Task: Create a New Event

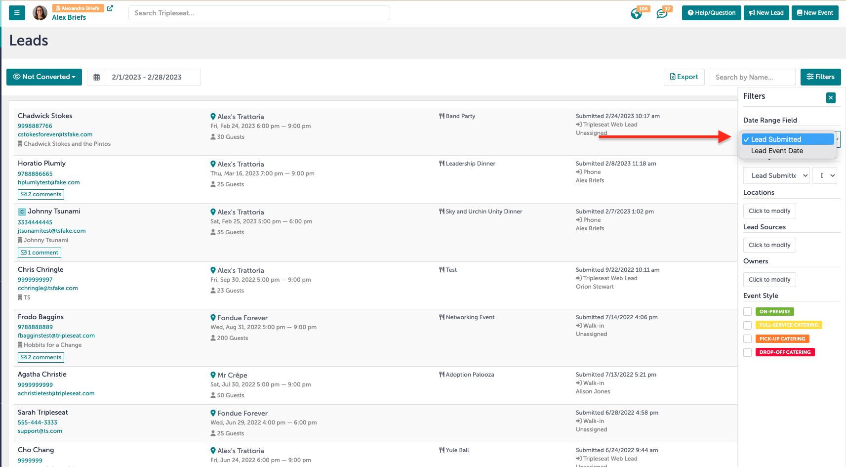Action: tap(815, 13)
